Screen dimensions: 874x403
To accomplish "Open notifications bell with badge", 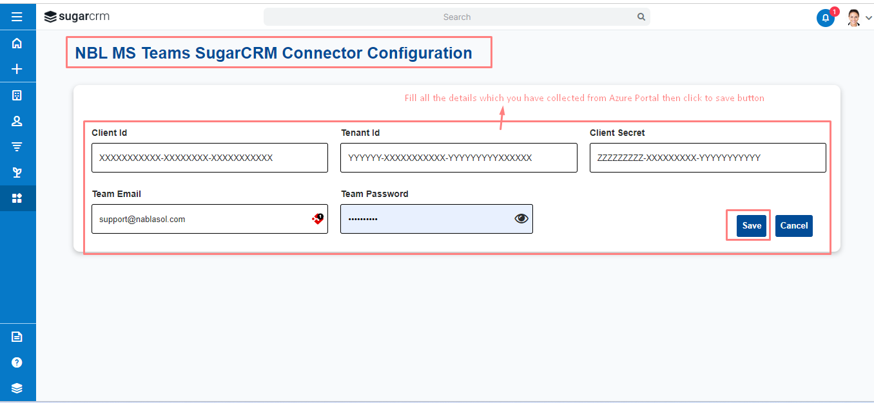I will pyautogui.click(x=826, y=17).
